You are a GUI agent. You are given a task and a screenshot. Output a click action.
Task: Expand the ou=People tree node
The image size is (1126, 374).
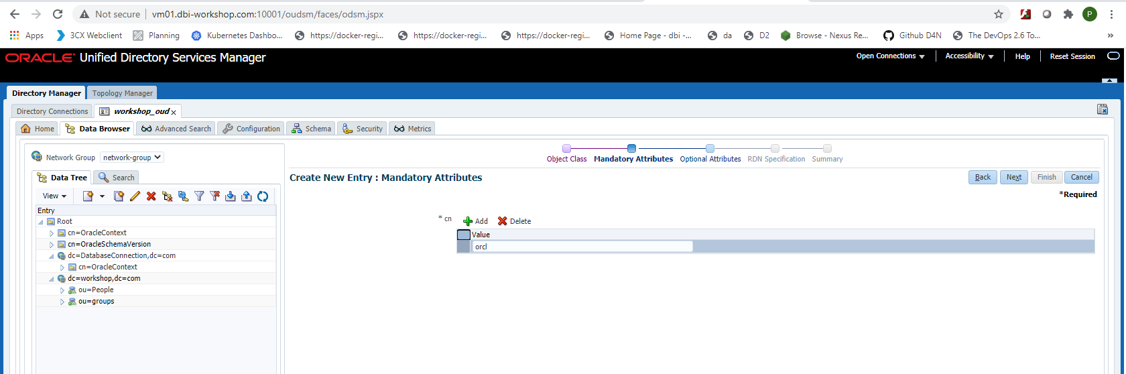62,290
